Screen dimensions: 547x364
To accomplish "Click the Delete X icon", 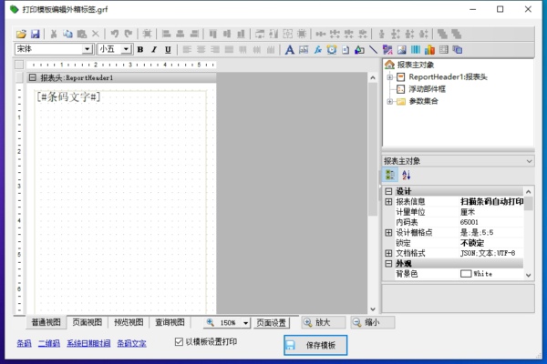I will pyautogui.click(x=96, y=35).
